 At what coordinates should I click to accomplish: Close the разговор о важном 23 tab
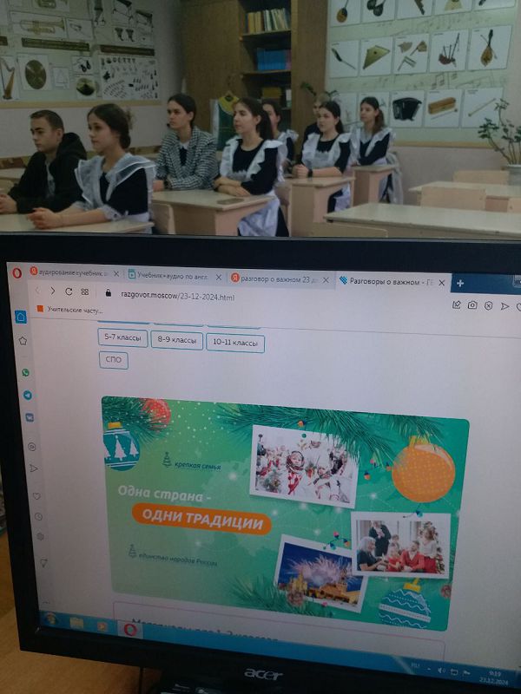(x=326, y=280)
